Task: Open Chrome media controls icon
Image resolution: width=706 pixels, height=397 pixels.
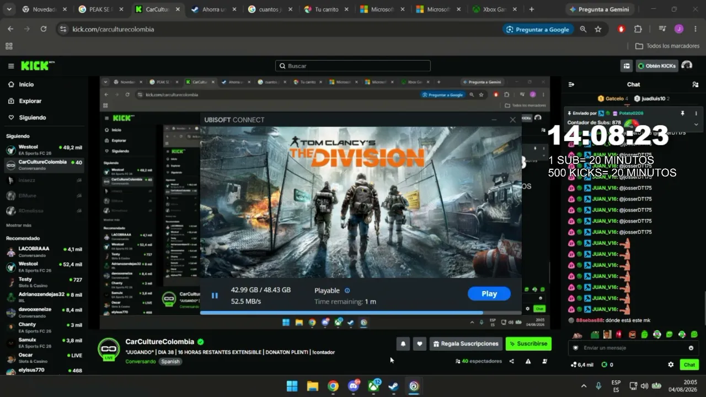Action: pos(662,29)
